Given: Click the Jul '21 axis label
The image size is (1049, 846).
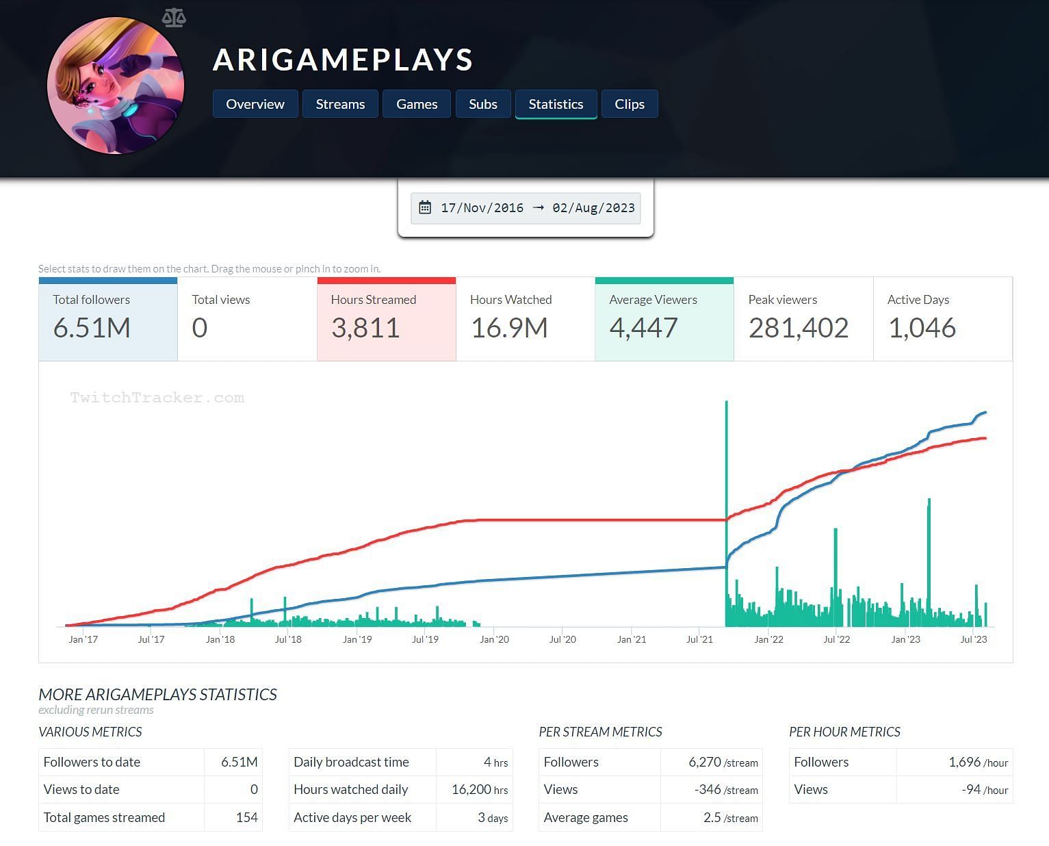Looking at the screenshot, I should [699, 639].
